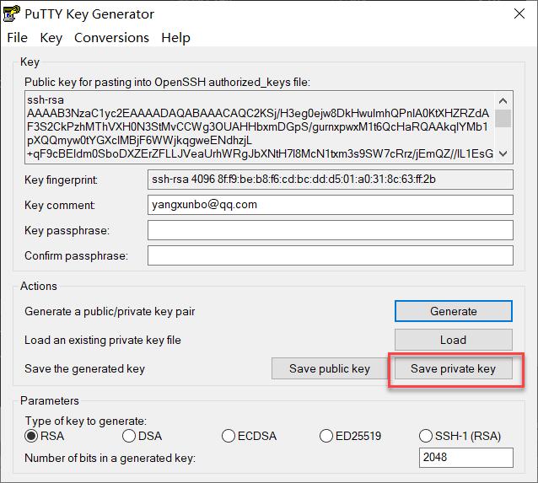The width and height of the screenshot is (538, 483).
Task: Select the SSH-1 (RSA) key type
Action: pyautogui.click(x=426, y=436)
